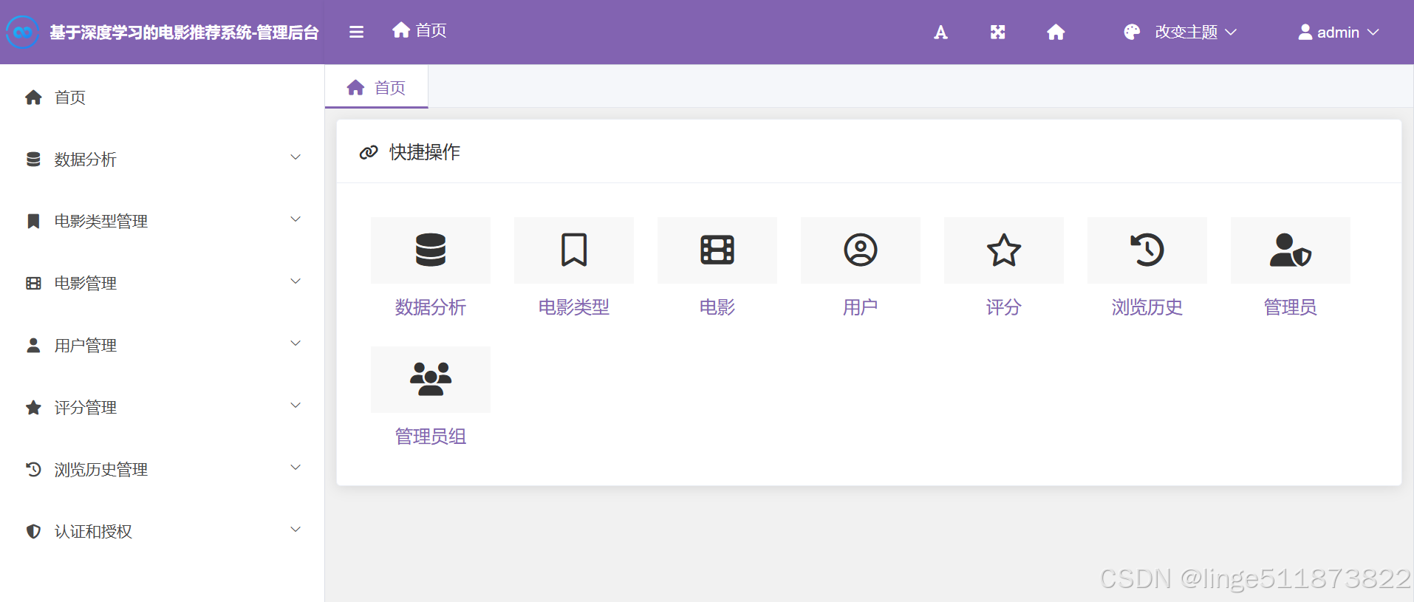
Task: Click the palette theme icon
Action: click(1132, 32)
